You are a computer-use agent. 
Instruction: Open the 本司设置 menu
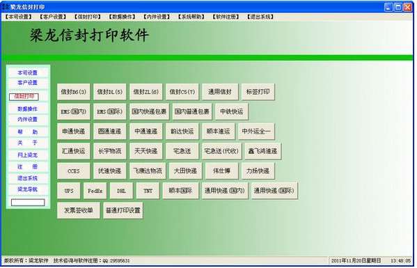click(18, 17)
